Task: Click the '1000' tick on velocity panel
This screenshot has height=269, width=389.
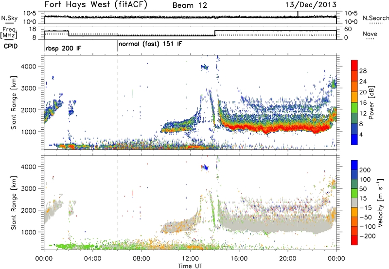Action: (28, 232)
